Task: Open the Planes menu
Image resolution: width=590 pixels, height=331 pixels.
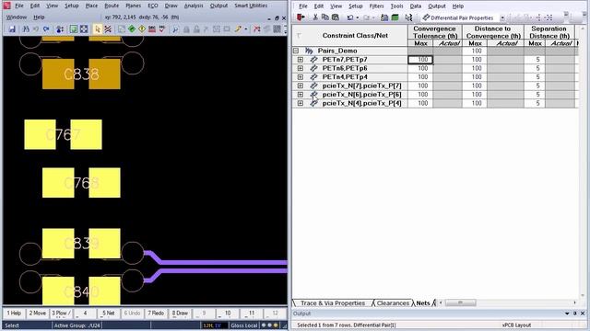Action: [x=133, y=6]
